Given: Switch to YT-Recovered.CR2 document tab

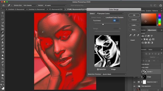Looking at the screenshot, I should point(56,9).
